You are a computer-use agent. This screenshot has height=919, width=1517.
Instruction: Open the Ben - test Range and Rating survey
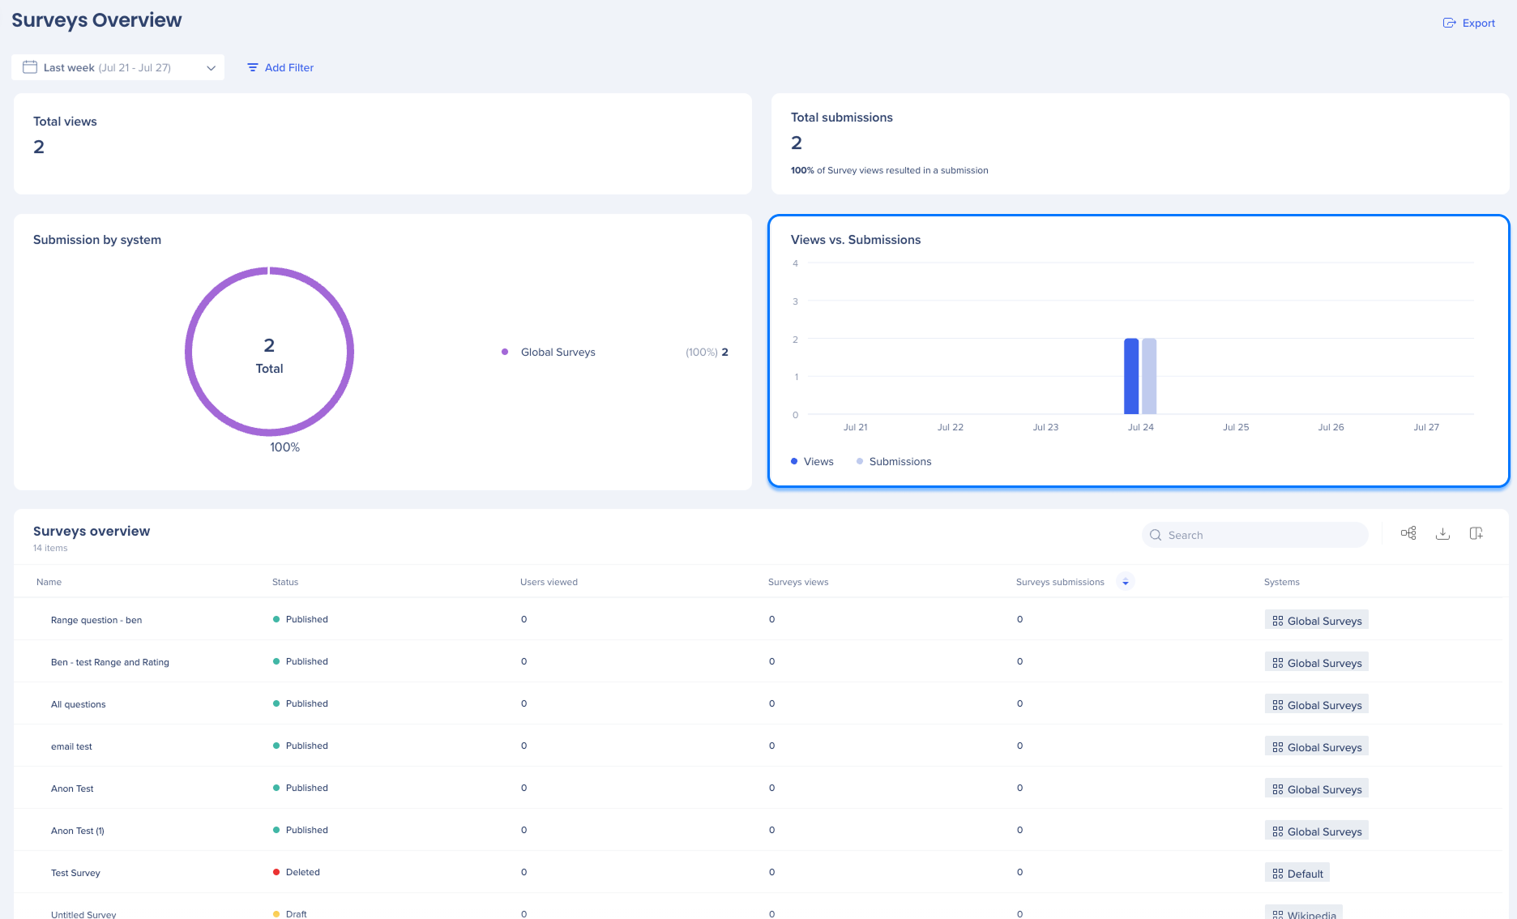(110, 662)
